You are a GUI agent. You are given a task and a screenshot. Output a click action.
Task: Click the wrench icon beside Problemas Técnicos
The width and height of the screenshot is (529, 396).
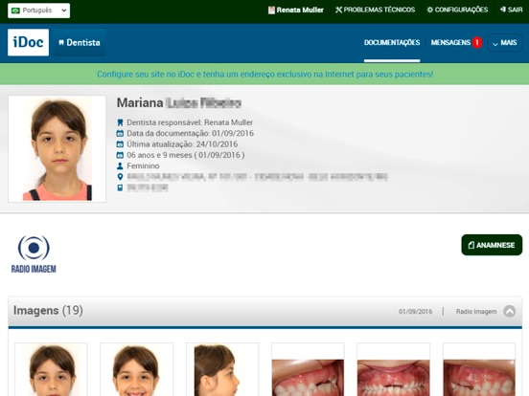click(338, 10)
